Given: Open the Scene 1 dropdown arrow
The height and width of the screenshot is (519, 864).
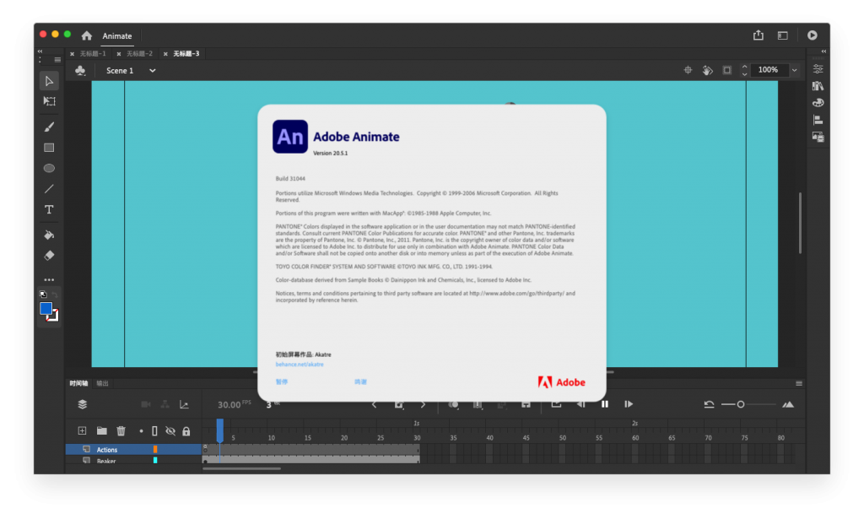Looking at the screenshot, I should (x=153, y=71).
